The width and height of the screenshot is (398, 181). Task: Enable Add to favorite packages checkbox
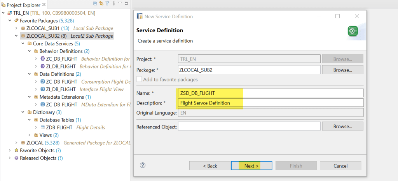click(140, 79)
